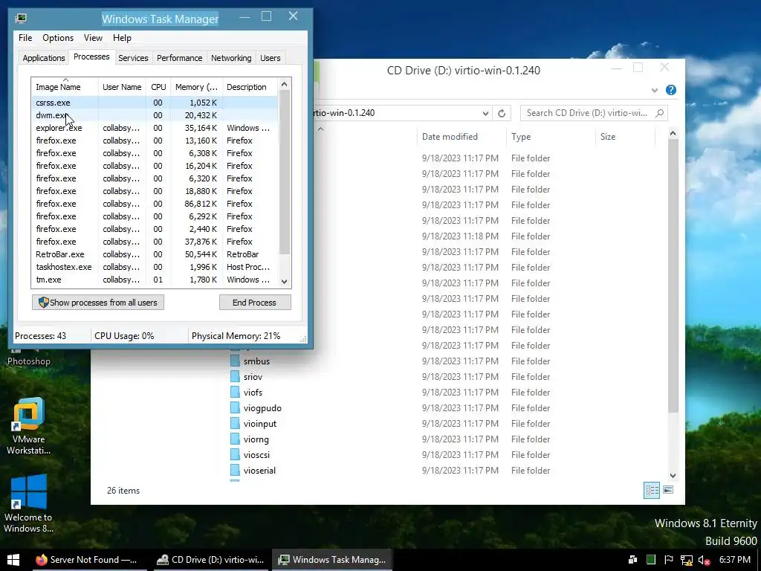Select the csrss.exe process row
Screen dimensions: 761x571
tap(155, 103)
